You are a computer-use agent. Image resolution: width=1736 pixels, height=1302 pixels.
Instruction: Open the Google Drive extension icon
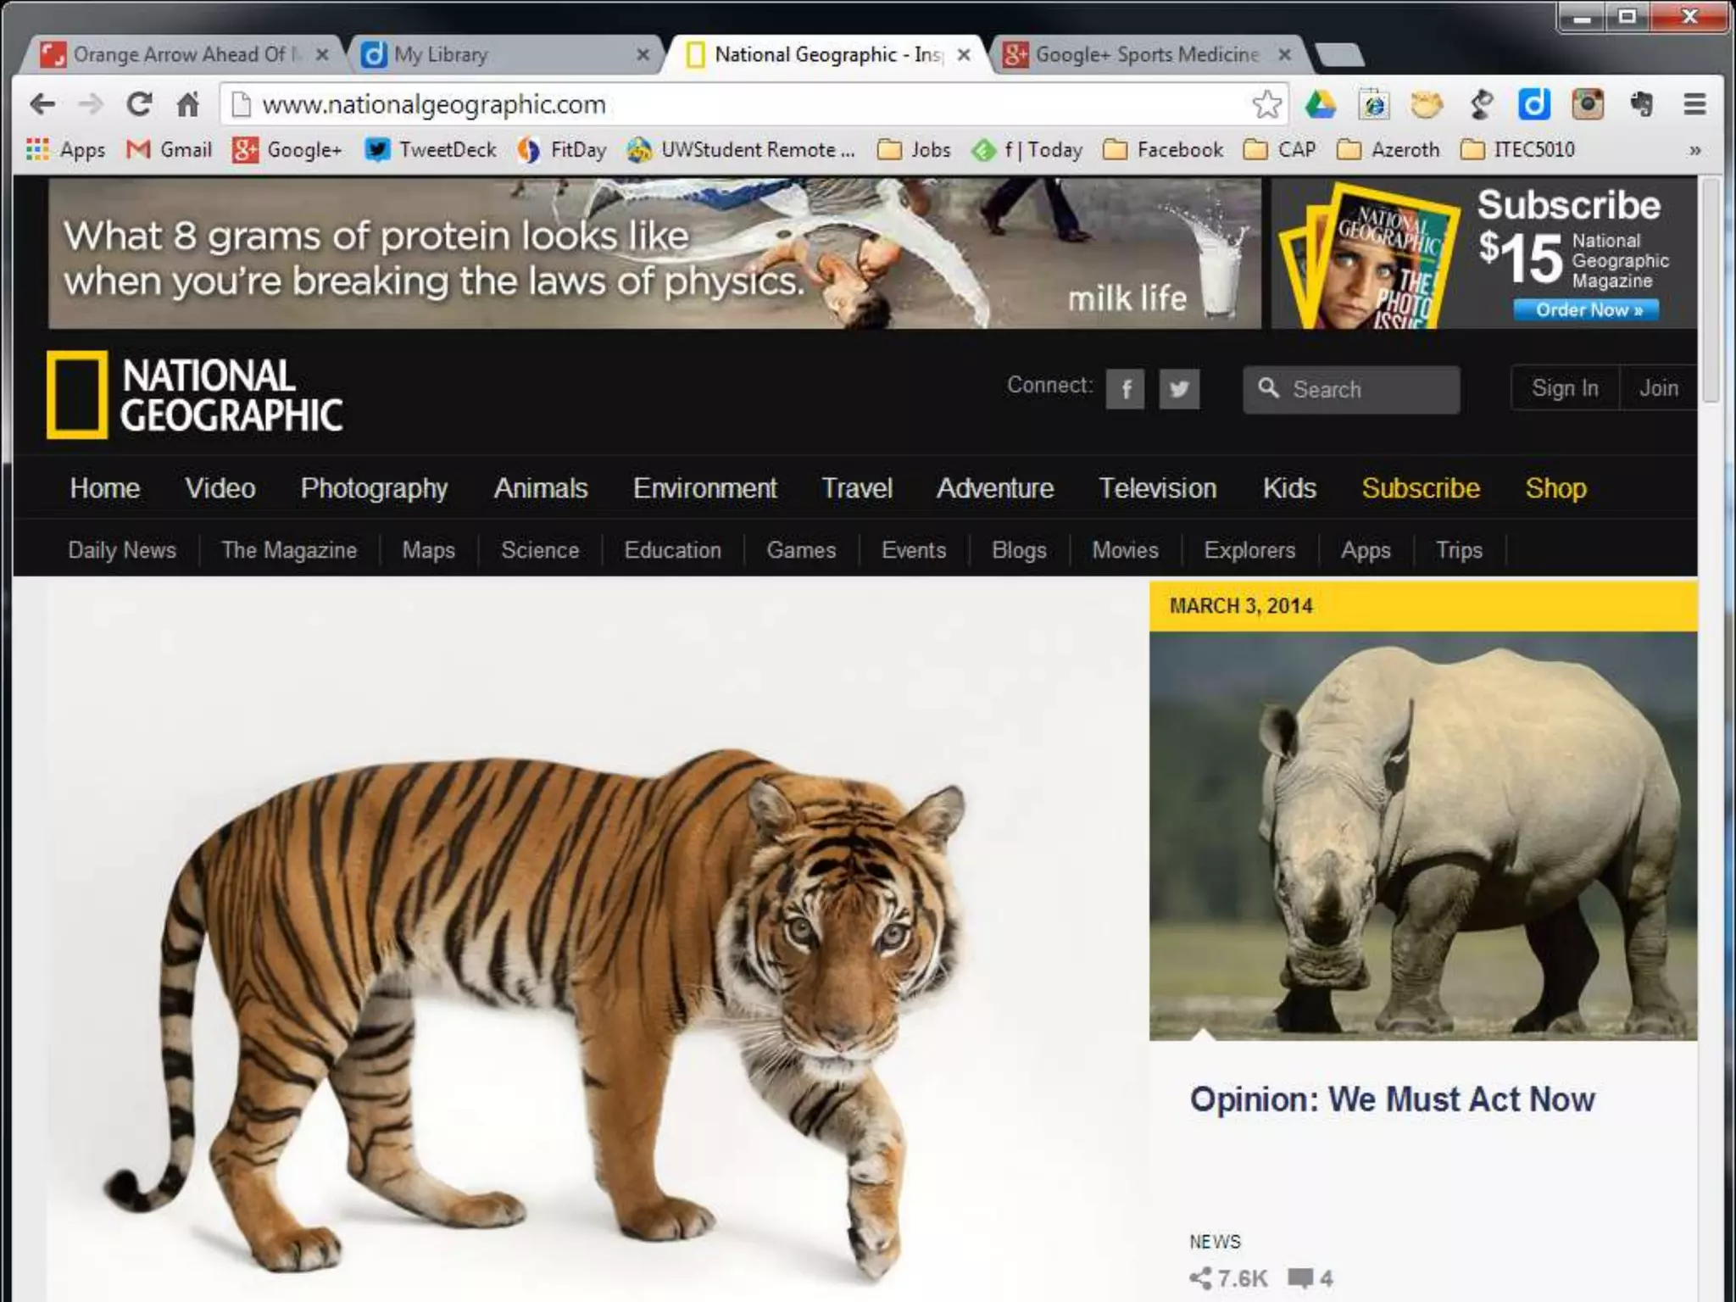click(x=1321, y=104)
